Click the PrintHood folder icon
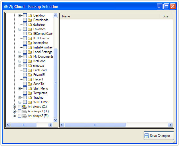 (30, 70)
